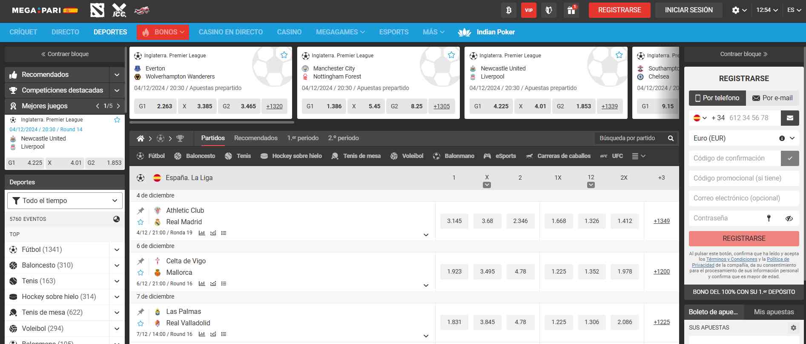Switch to Recomendados tab
806x344 pixels.
[x=256, y=138]
